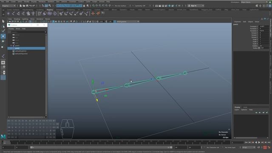Open the viewport Shading panel menu
The image size is (272, 153).
(x=17, y=19)
